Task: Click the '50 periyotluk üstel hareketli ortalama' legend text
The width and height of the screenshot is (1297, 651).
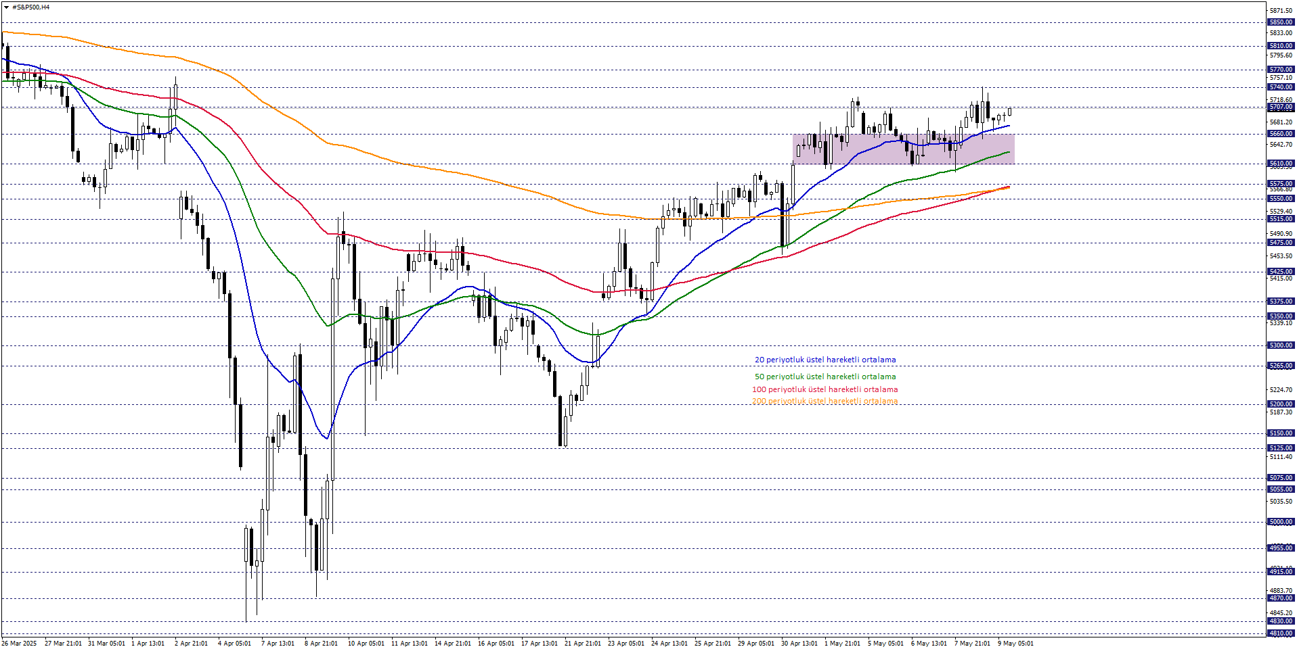Action: 825,377
